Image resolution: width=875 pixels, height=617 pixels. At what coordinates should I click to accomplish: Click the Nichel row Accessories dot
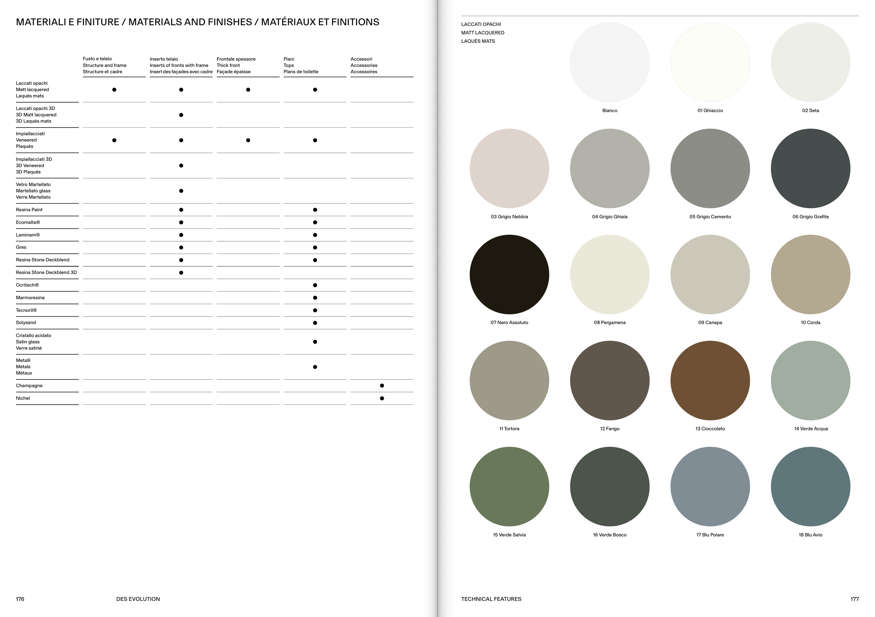click(382, 398)
